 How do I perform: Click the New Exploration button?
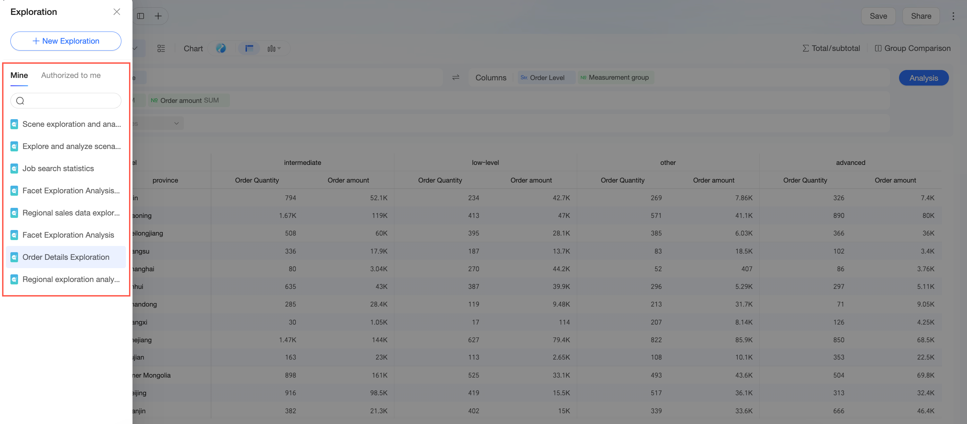click(66, 41)
